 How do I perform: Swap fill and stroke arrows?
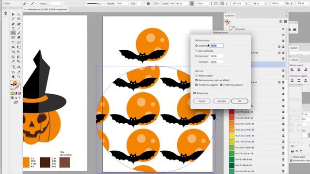pyautogui.click(x=19, y=82)
